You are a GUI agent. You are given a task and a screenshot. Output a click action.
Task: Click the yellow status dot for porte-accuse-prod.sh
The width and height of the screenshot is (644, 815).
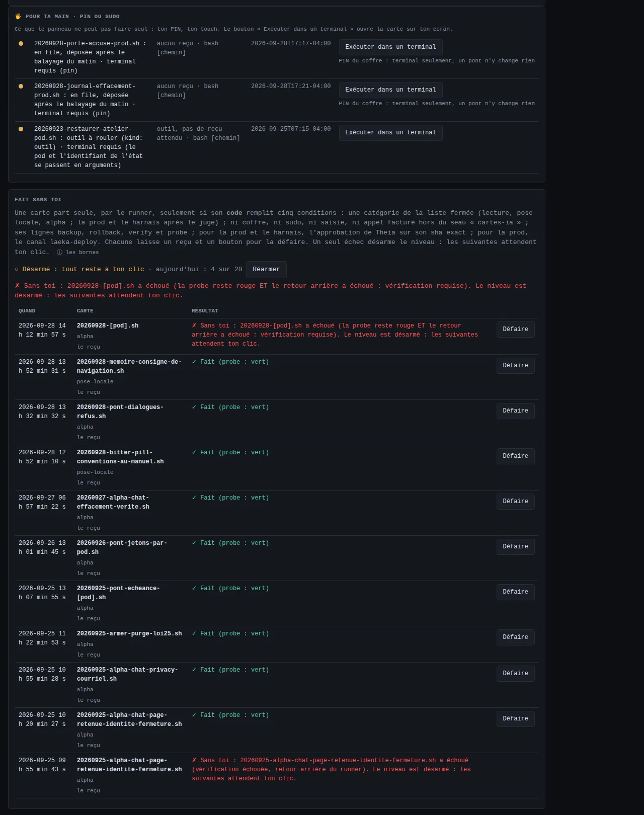21,44
